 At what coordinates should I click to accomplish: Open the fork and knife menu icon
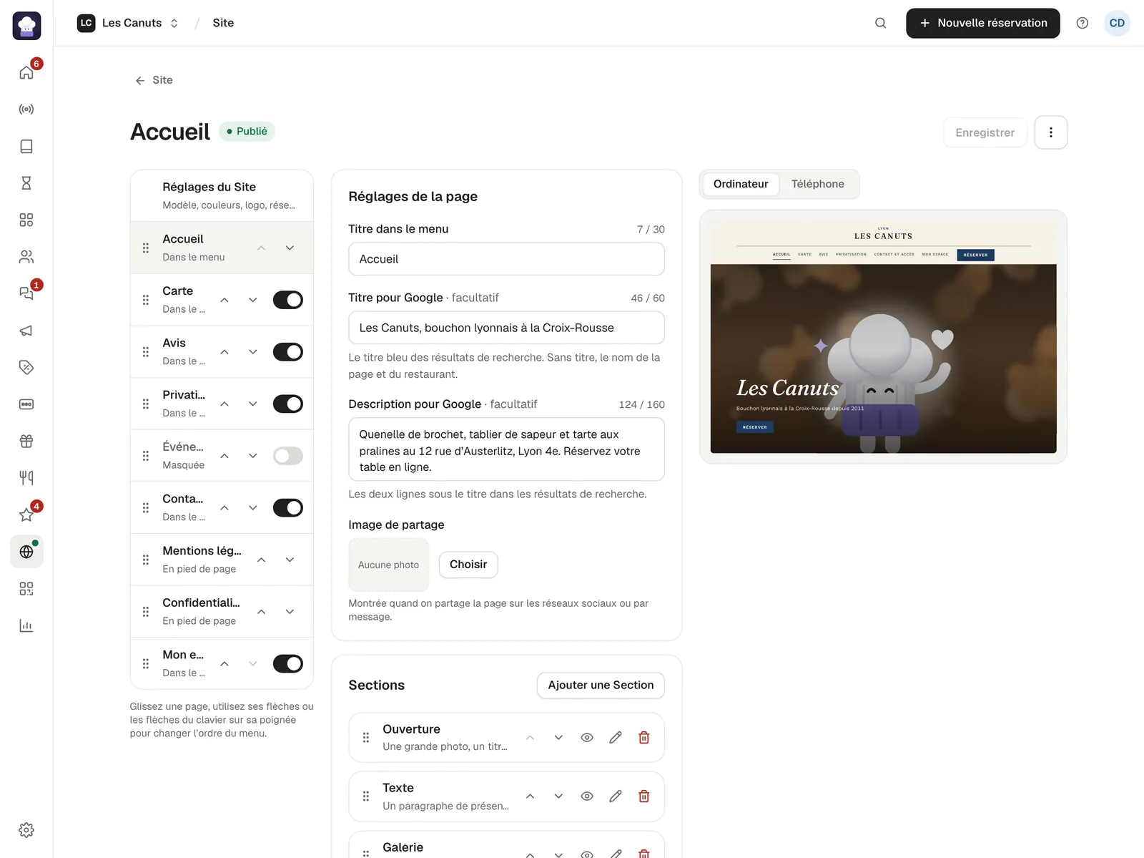26,478
